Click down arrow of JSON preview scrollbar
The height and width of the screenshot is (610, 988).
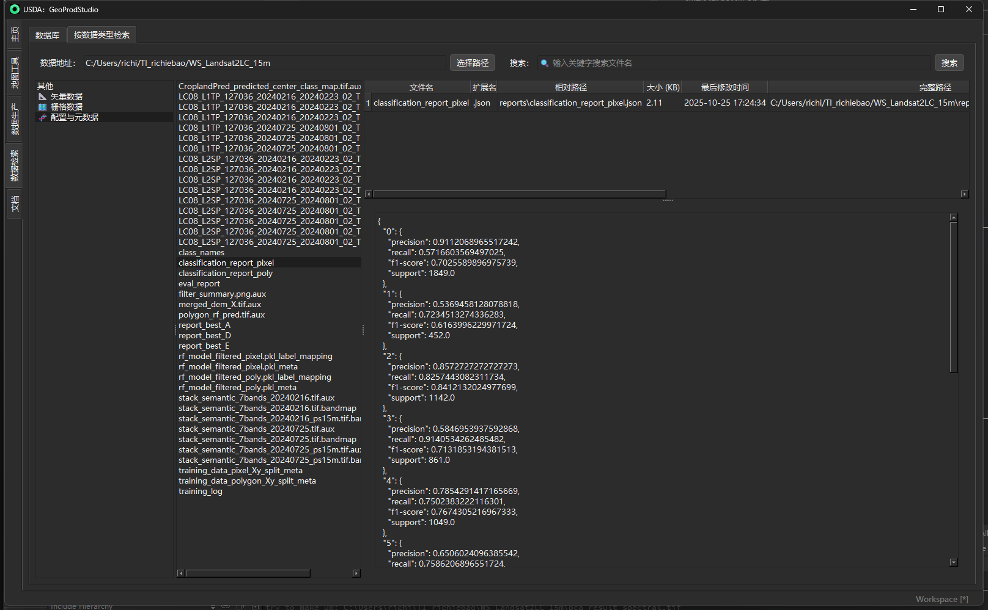tap(953, 562)
